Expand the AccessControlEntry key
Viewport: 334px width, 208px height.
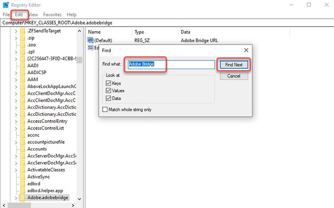click(16, 122)
